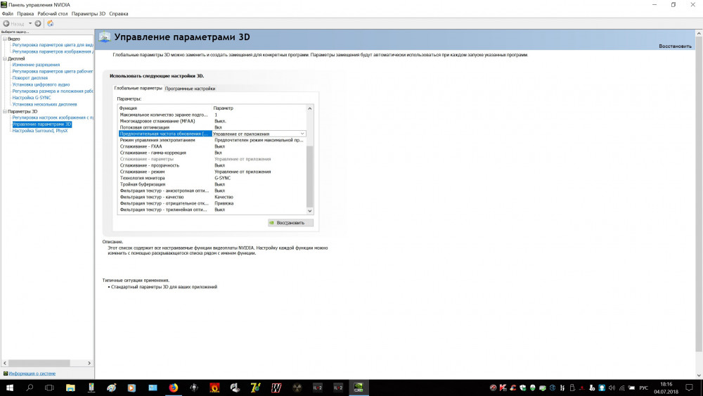Select Настройка G-SYNC in the task tree
The image size is (703, 396).
coord(32,97)
